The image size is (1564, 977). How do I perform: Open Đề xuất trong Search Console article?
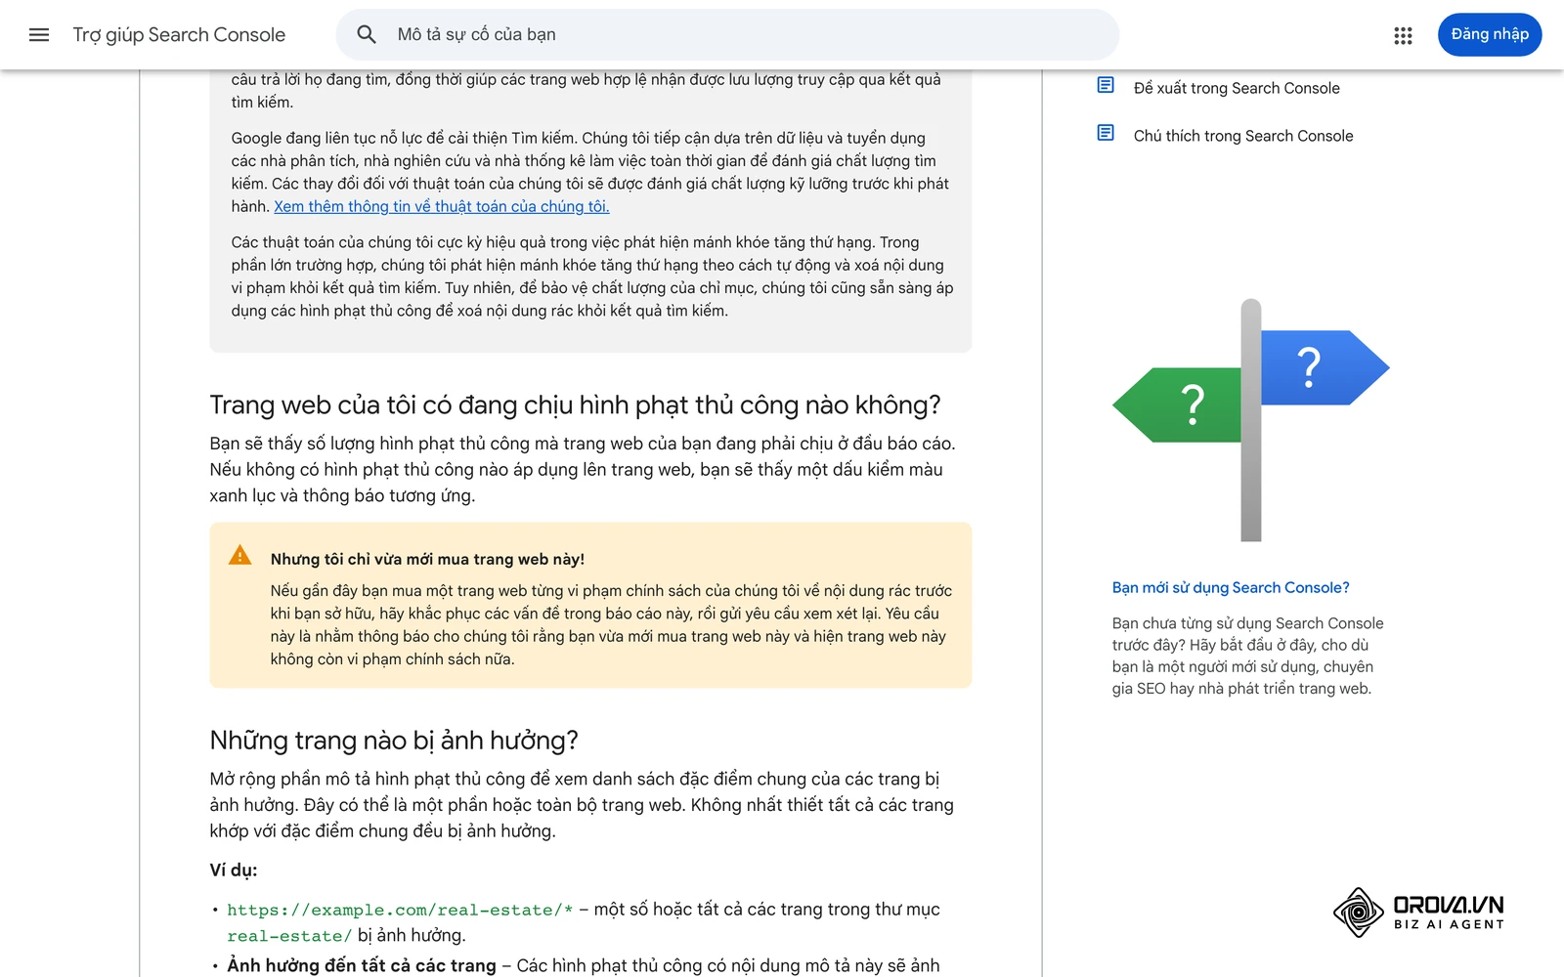1237,88
